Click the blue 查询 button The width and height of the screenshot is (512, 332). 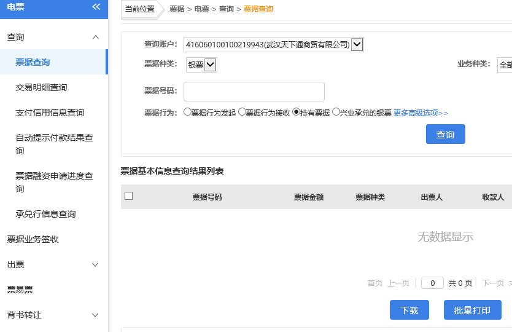[x=445, y=134]
